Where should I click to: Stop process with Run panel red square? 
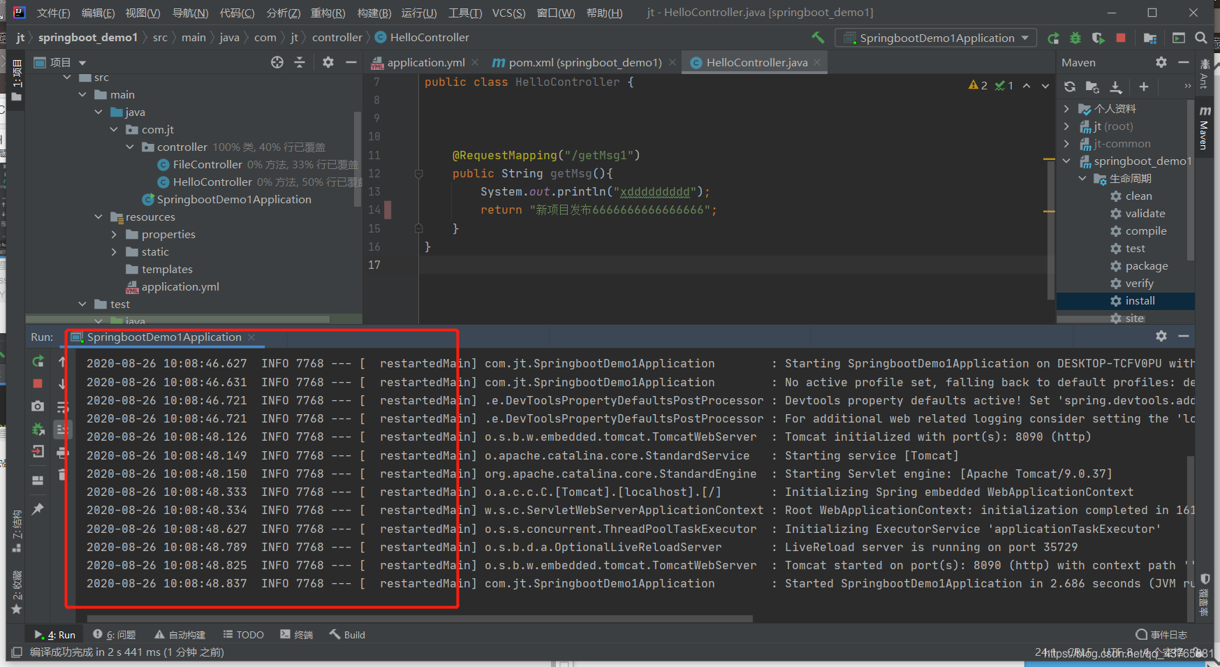click(x=38, y=383)
